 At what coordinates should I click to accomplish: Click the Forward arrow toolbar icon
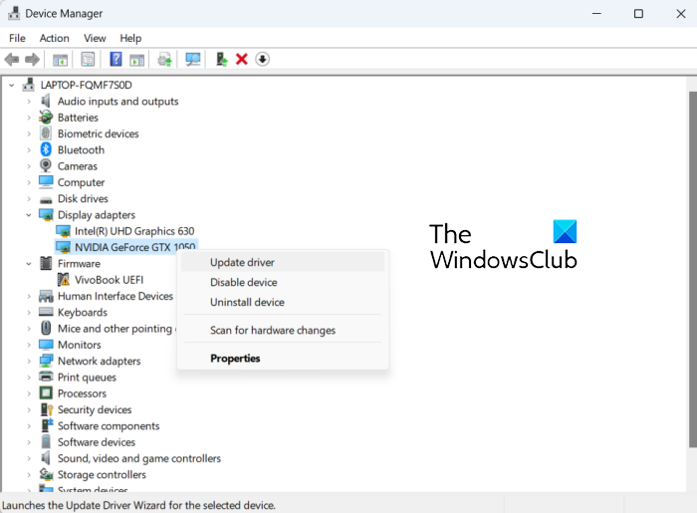click(32, 59)
